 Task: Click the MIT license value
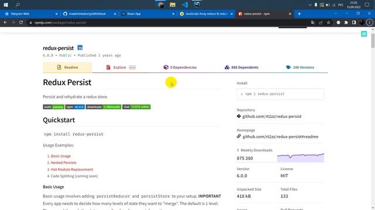coord(284,176)
